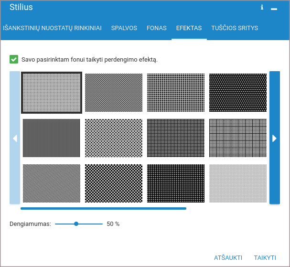Open the Tuščios sritys tab
290x267 pixels.
pyautogui.click(x=235, y=28)
